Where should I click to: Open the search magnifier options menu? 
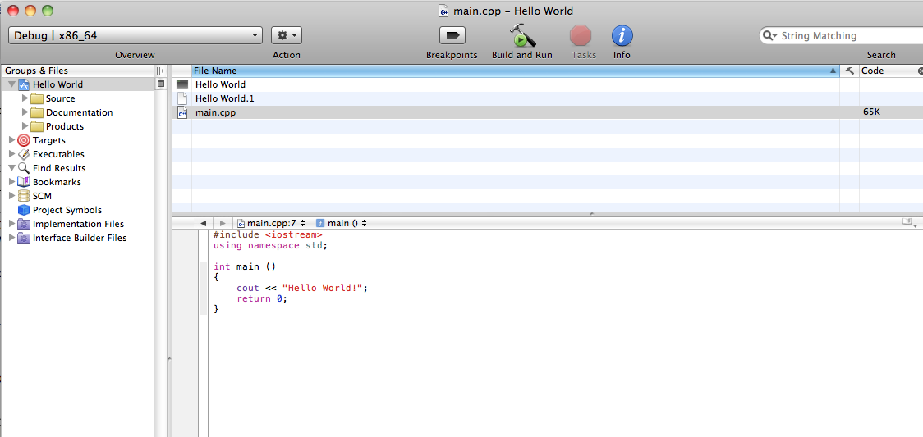(x=770, y=36)
